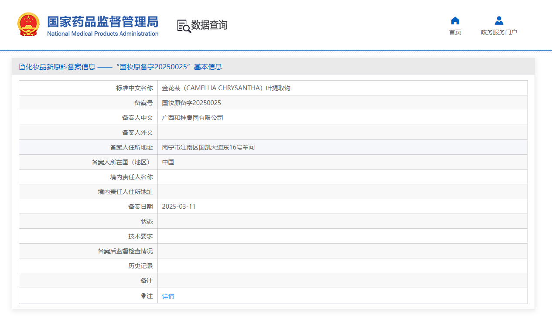Screen dimensions: 552x319
Task: Click the user icon above 政务服务门户
Action: (499, 20)
